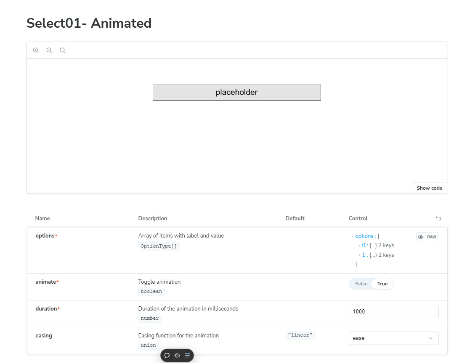Viewport: 459px width, 363px height.
Task: Zoom in on the component preview
Action: 36,50
